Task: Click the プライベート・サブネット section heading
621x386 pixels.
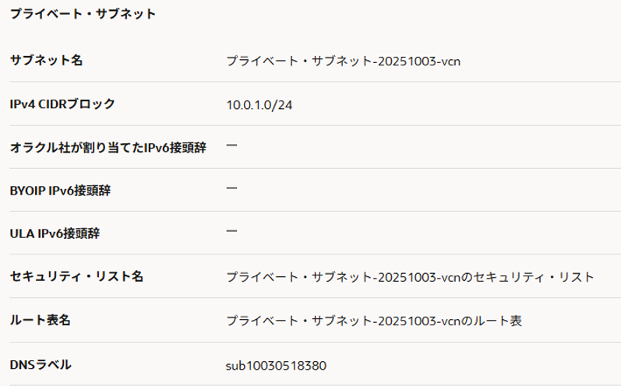Action: 83,14
